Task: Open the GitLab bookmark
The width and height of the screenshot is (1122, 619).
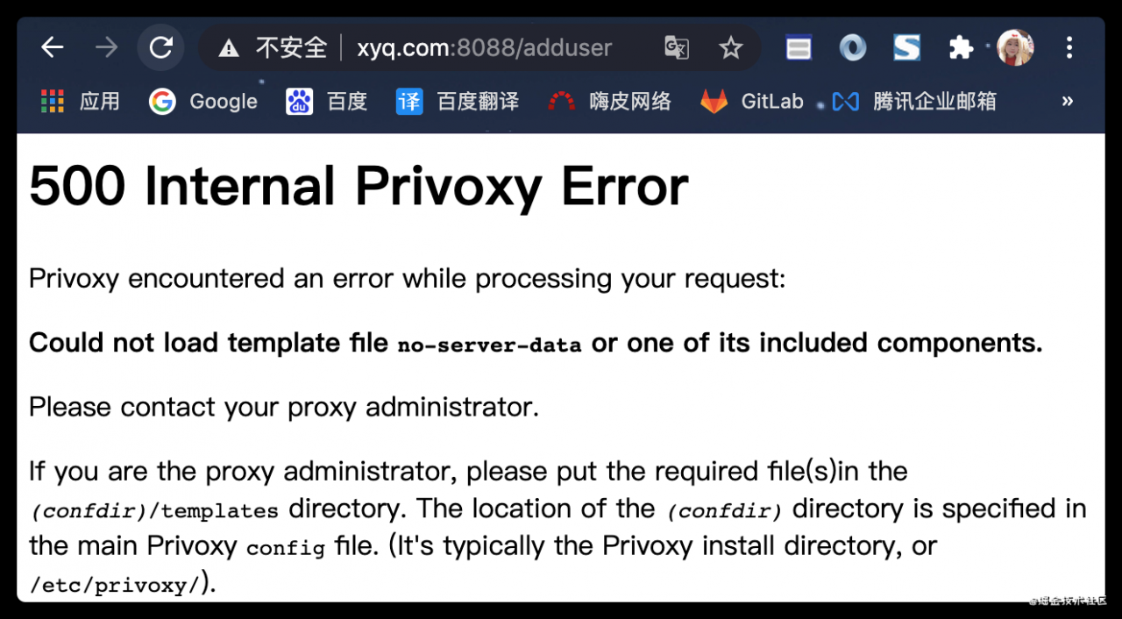Action: click(752, 102)
